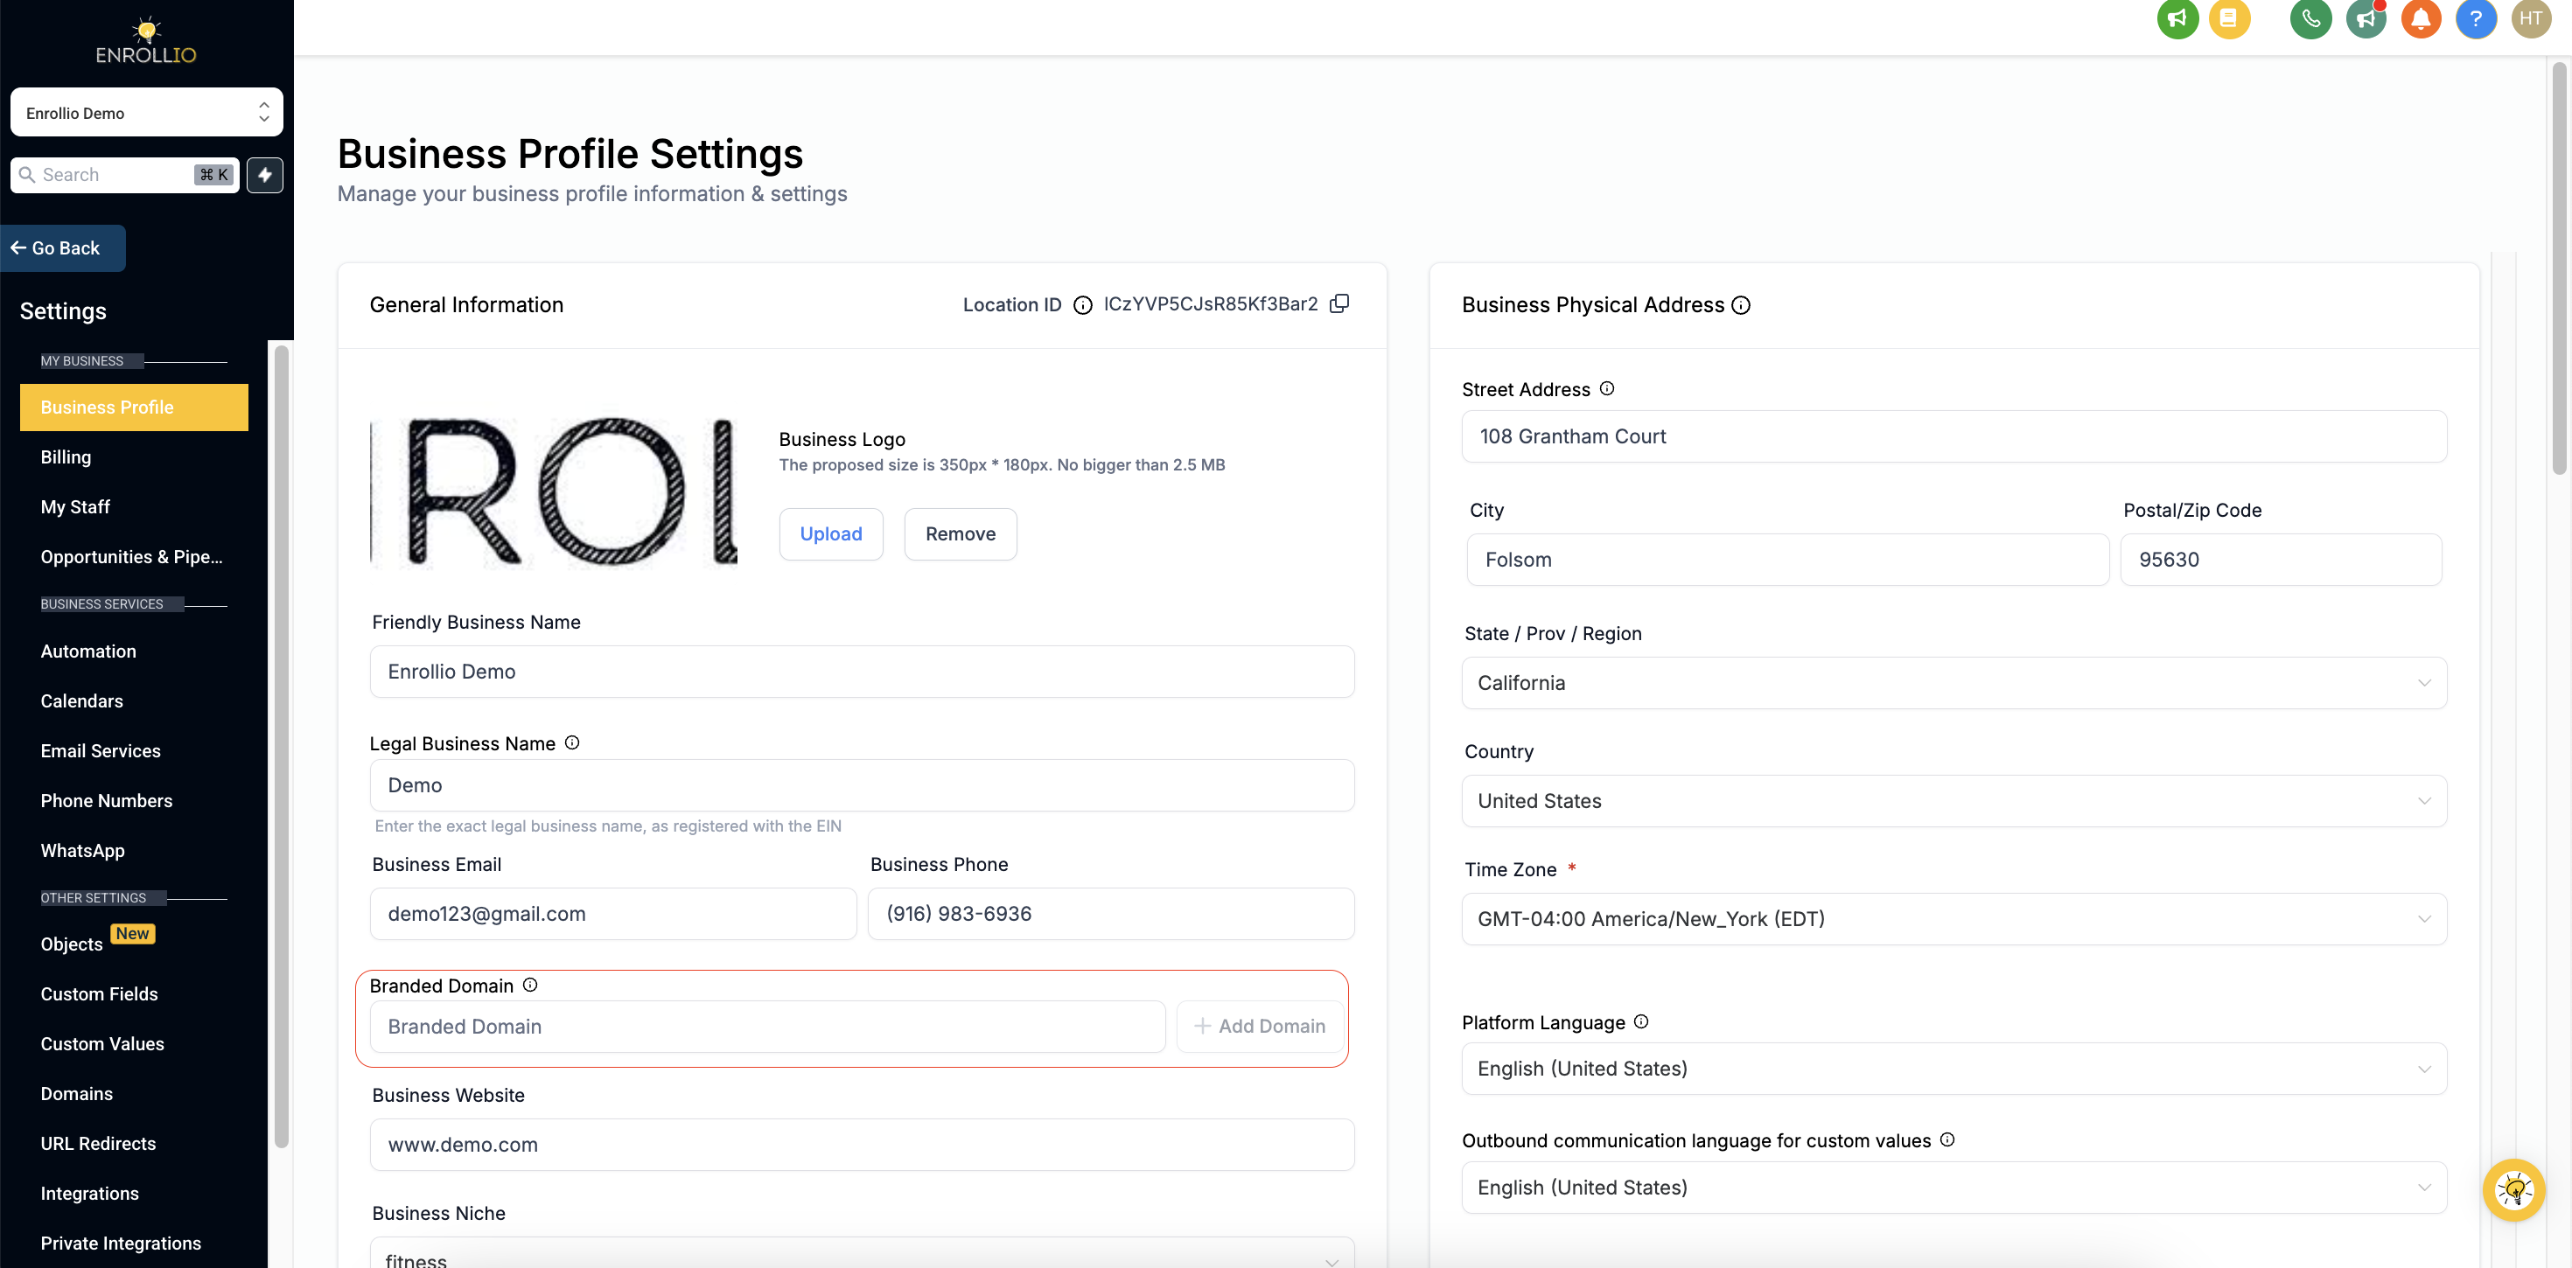This screenshot has width=2572, height=1268.
Task: Click the Legal Business Name field
Action: point(862,786)
